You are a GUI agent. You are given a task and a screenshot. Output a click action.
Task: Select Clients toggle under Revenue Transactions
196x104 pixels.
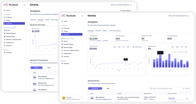pos(37,68)
